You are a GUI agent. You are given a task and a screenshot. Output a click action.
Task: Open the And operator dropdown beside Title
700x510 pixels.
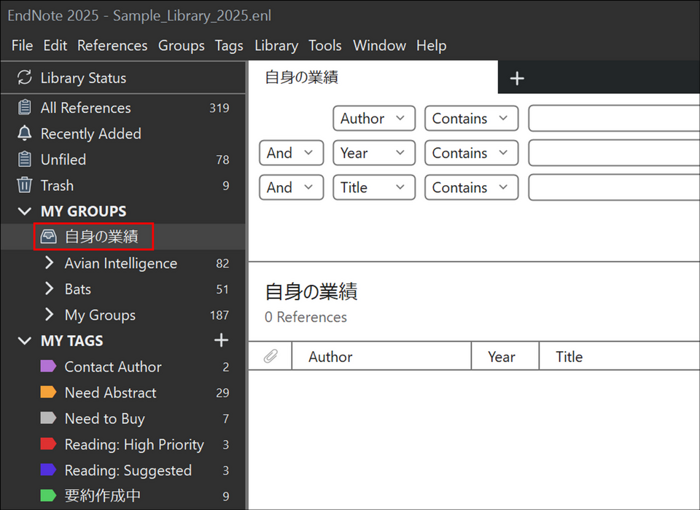pyautogui.click(x=291, y=187)
